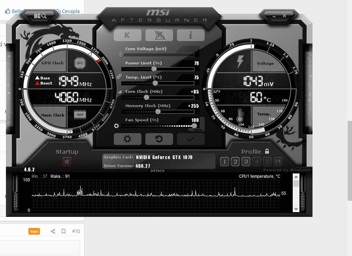Click the Power Limit slider handle
Screen dimensions: 352x256
coord(154,69)
